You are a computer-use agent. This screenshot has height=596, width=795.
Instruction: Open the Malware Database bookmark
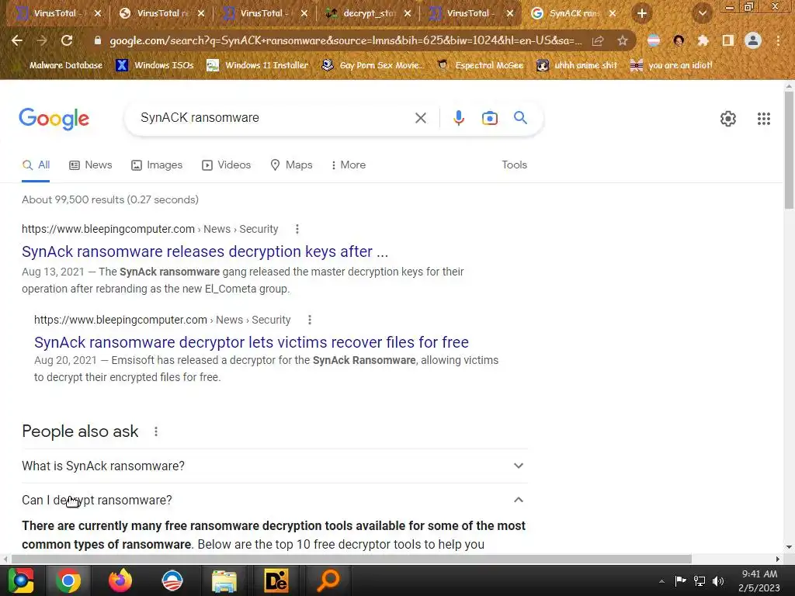point(59,65)
